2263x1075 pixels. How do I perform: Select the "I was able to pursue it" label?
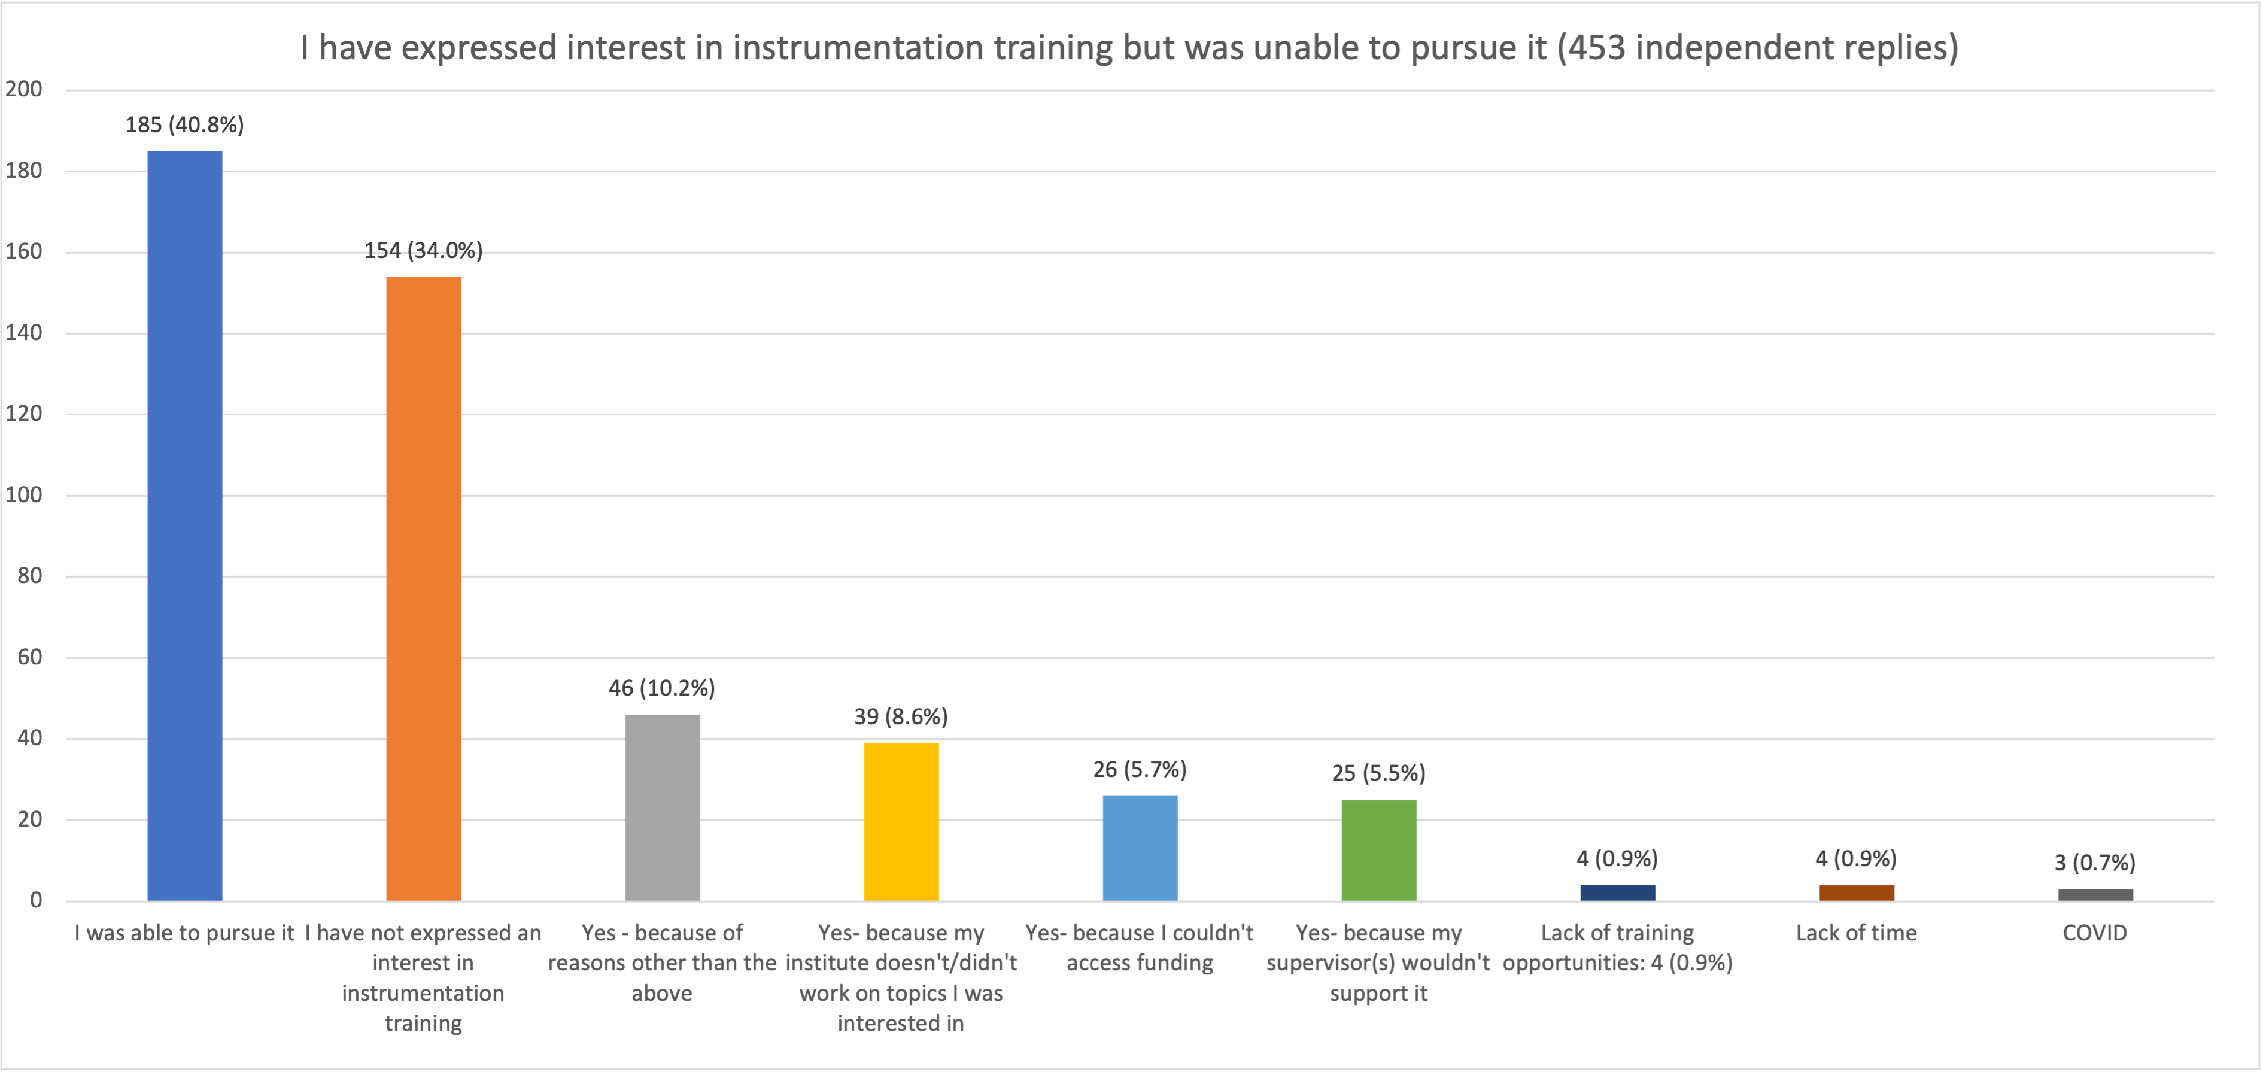184,933
